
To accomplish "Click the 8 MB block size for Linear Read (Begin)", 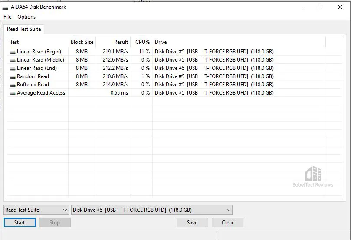I will pos(82,52).
